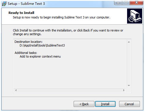This screenshot has height=112, width=145.
Task: Minimize the Setup window
Action: click(118, 3)
